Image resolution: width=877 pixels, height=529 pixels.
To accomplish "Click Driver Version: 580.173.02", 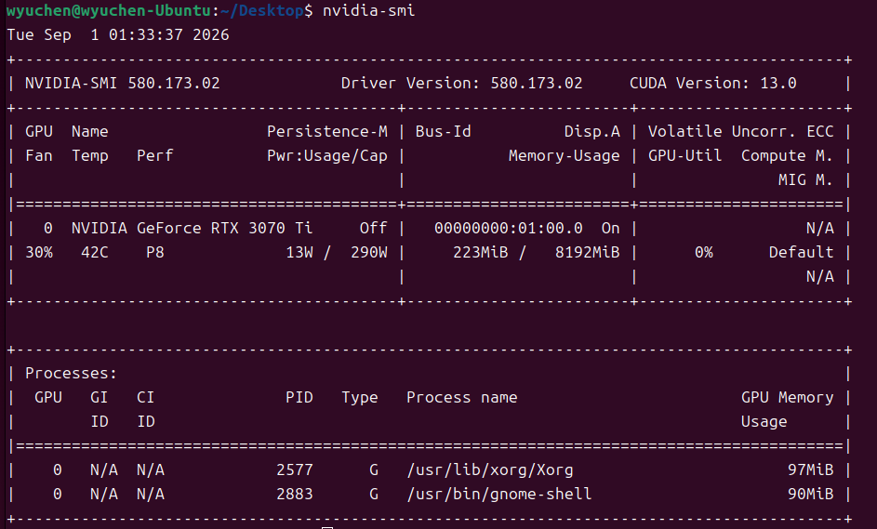I will pyautogui.click(x=461, y=84).
